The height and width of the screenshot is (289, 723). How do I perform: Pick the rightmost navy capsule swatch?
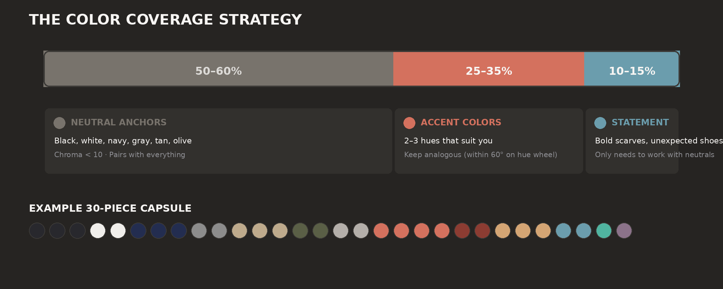(x=179, y=230)
